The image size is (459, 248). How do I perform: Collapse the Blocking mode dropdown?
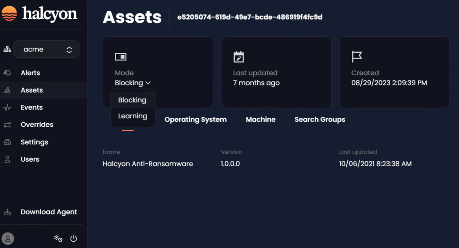click(x=133, y=83)
